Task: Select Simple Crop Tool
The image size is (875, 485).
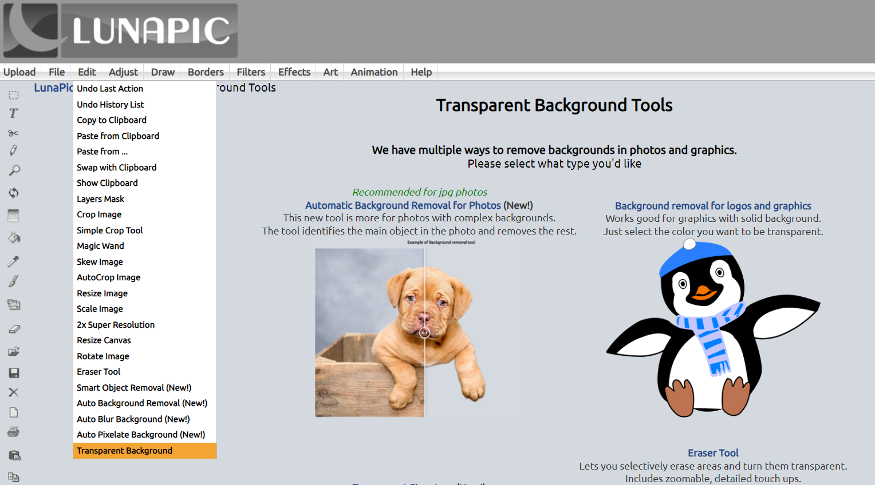Action: (145, 230)
